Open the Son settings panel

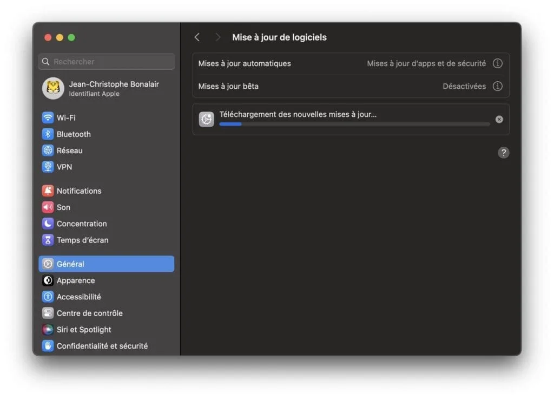coord(48,207)
